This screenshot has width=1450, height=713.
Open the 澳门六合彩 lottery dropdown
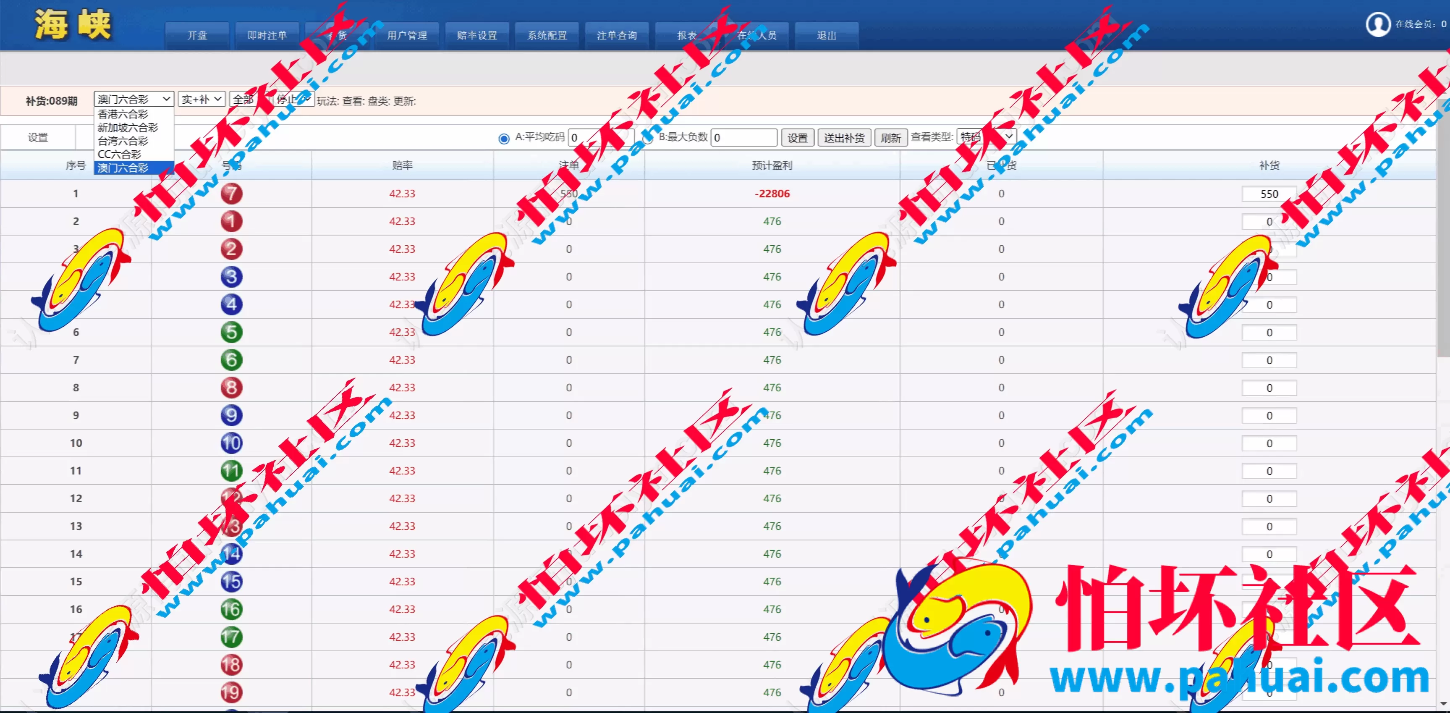tap(134, 99)
